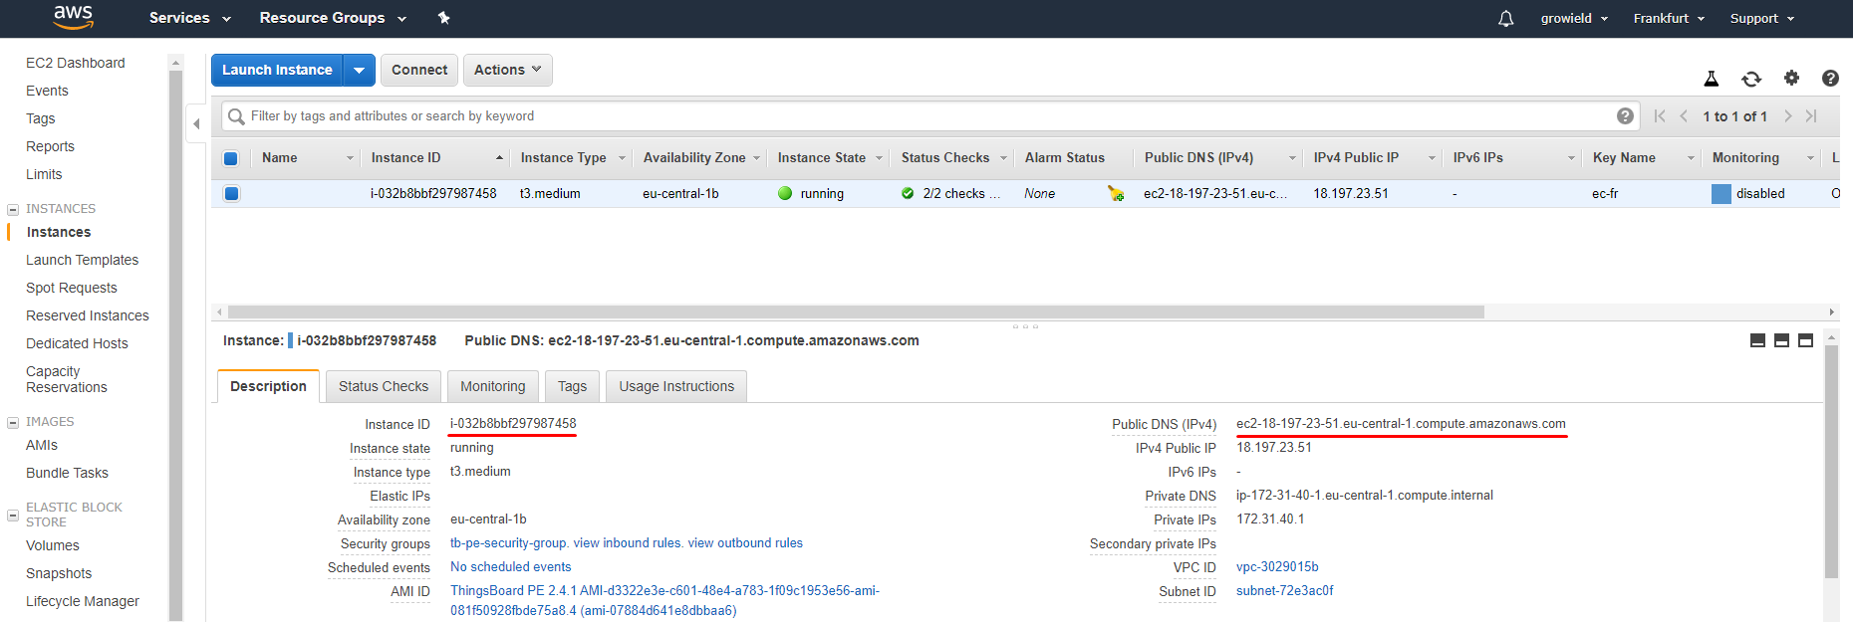Open the experiments flask icon
This screenshot has width=1853, height=622.
pos(1711,79)
